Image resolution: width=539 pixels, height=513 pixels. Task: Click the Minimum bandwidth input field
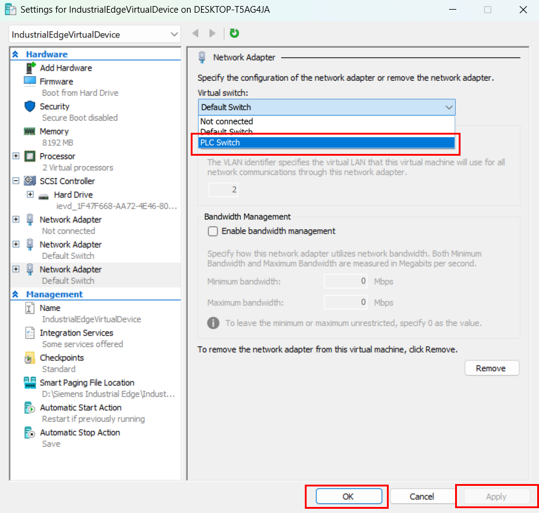click(345, 281)
